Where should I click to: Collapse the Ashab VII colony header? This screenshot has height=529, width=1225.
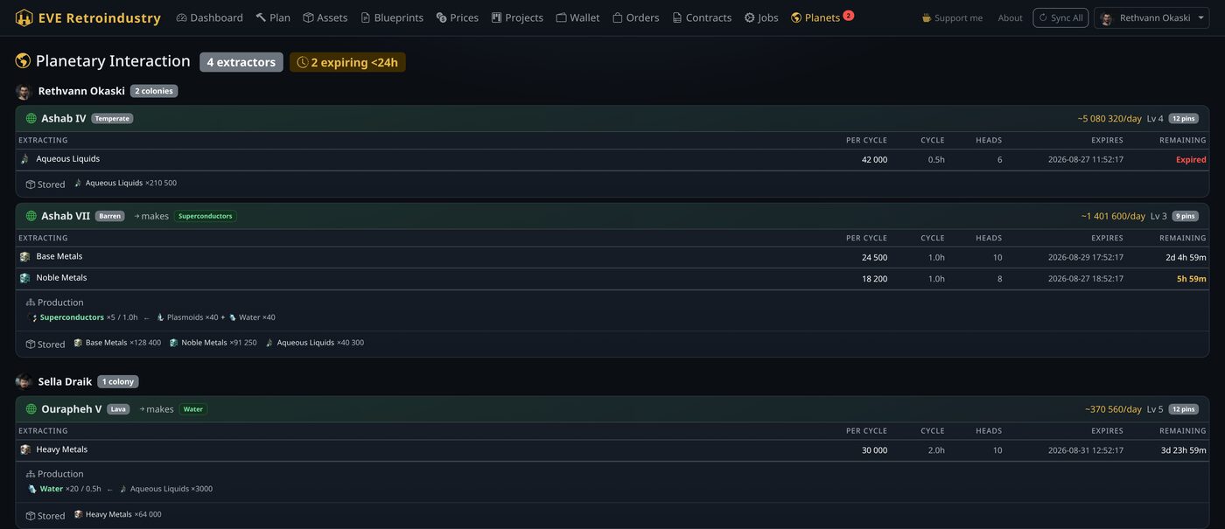(x=612, y=216)
